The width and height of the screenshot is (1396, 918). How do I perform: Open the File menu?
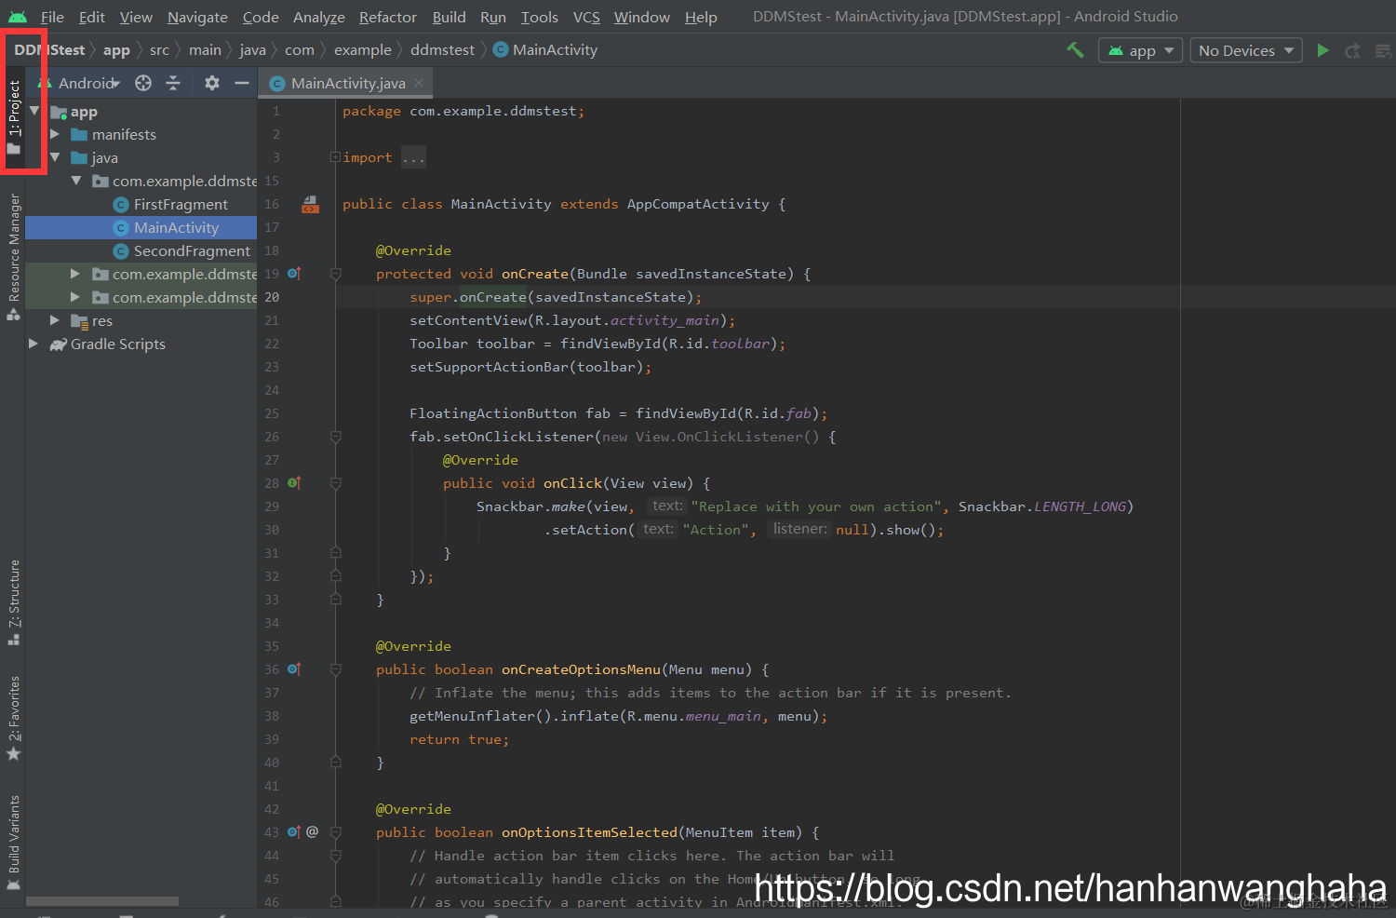(x=52, y=17)
